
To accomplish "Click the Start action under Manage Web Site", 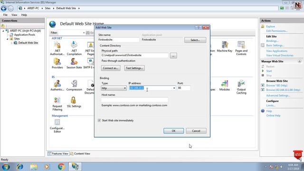I will (269, 71).
